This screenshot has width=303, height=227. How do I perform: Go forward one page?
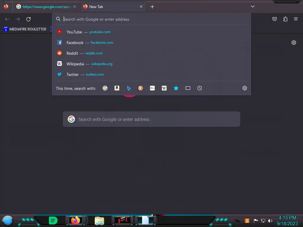[x=18, y=19]
